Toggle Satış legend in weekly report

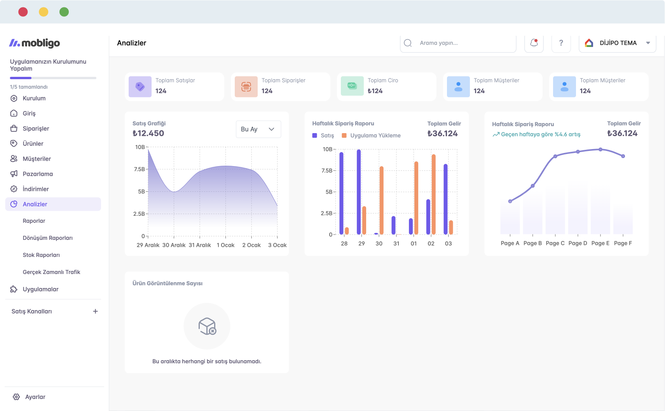click(x=323, y=135)
